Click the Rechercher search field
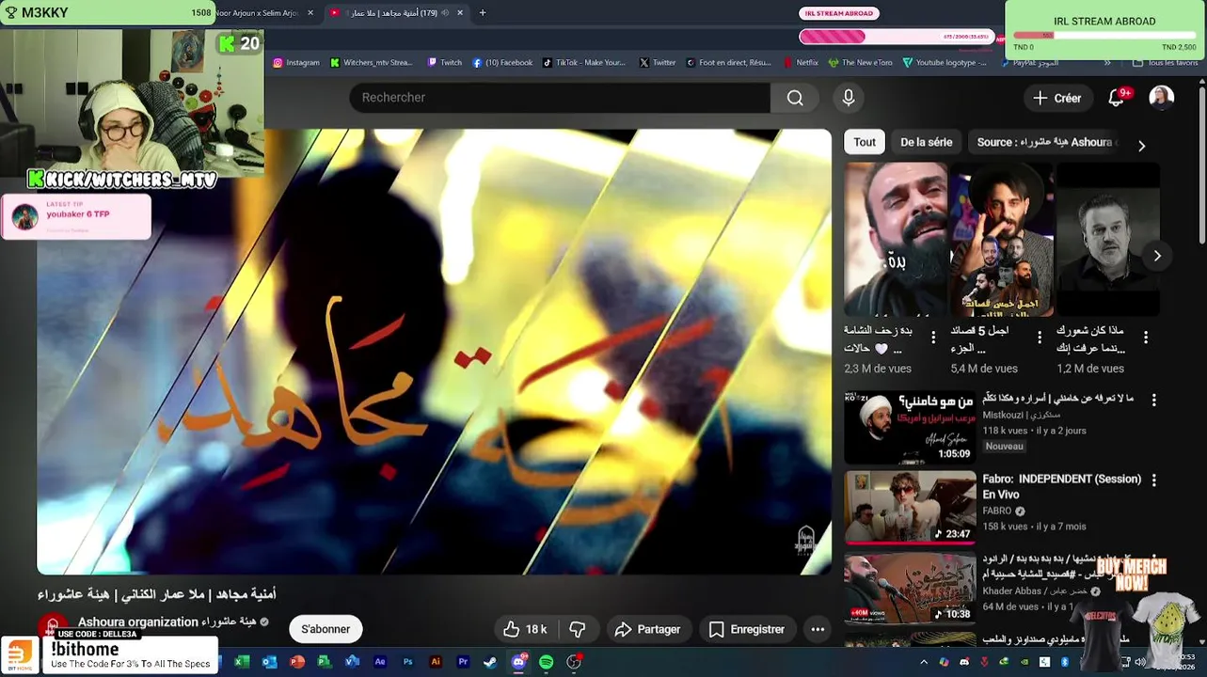Image resolution: width=1207 pixels, height=677 pixels. 560,98
